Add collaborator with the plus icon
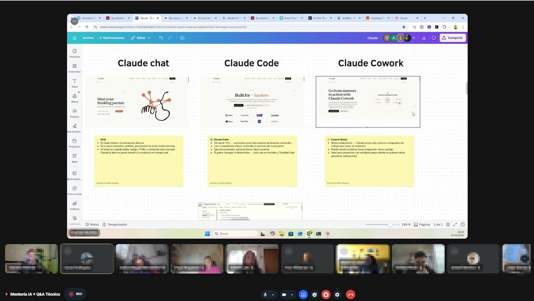 414,38
